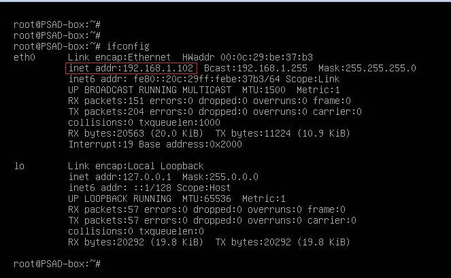The width and height of the screenshot is (451, 278).
Task: Click the loopback inet addr:127.0.0.1
Action: pyautogui.click(x=120, y=177)
